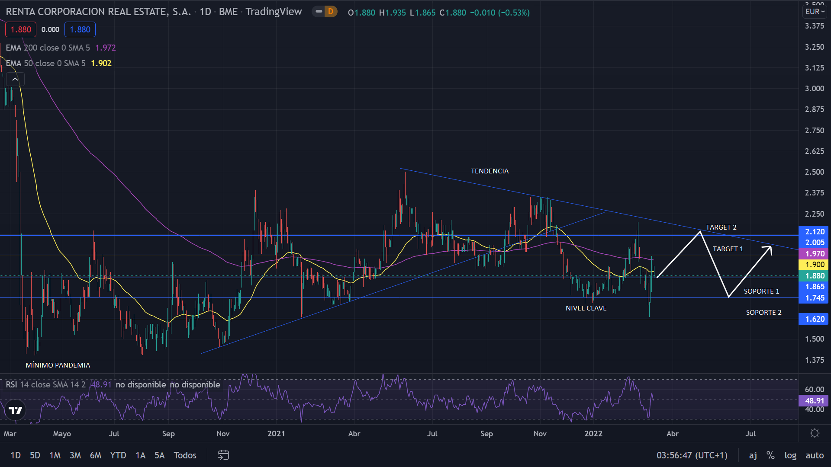This screenshot has width=831, height=467.
Task: Toggle adjusted data aj option
Action: coord(753,455)
